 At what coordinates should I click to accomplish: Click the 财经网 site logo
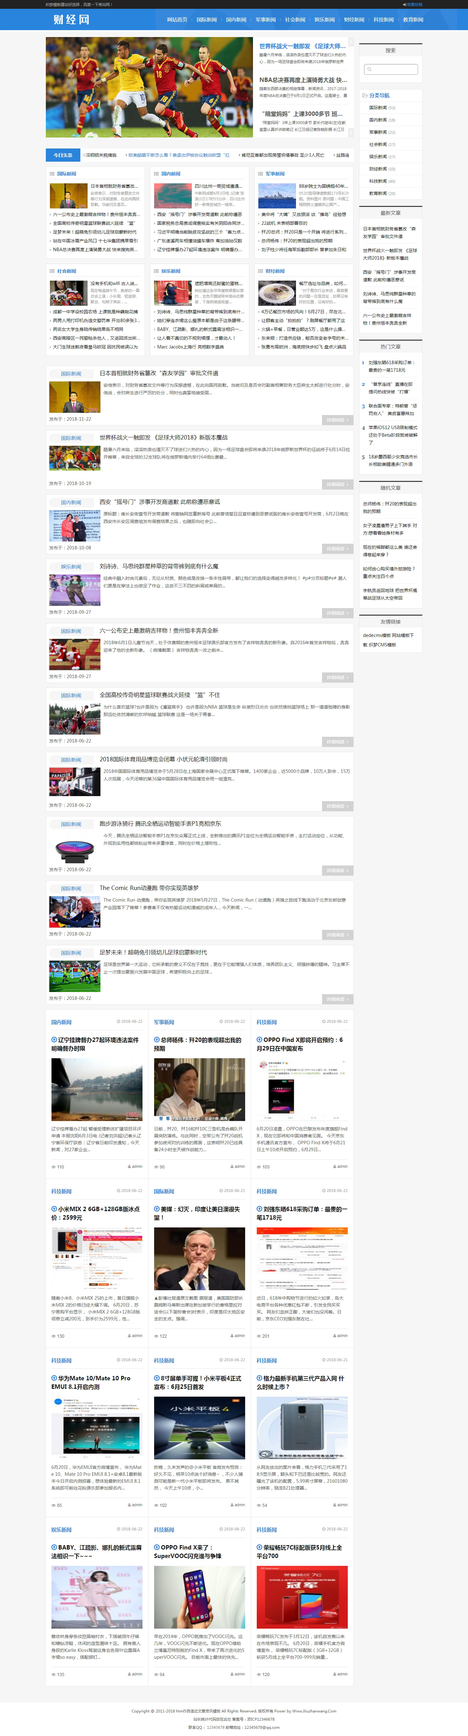tap(71, 19)
